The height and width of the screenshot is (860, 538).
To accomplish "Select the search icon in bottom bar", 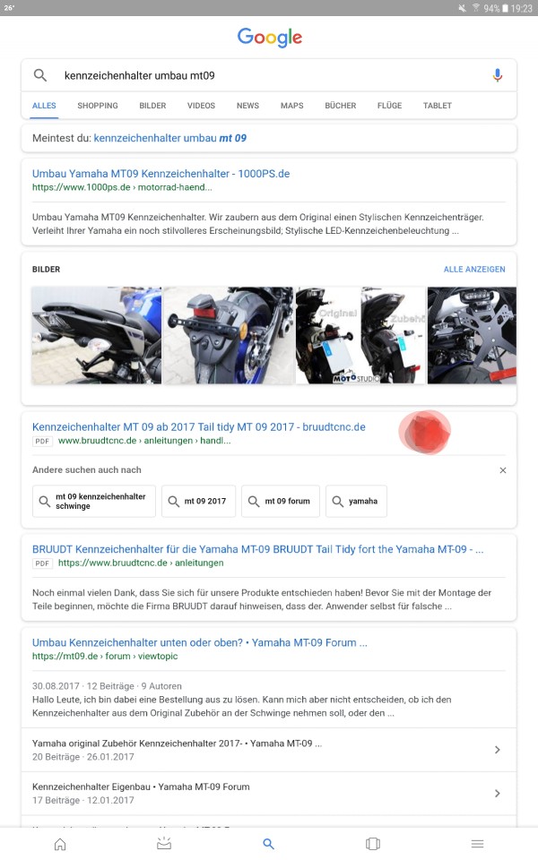I will coord(268,844).
